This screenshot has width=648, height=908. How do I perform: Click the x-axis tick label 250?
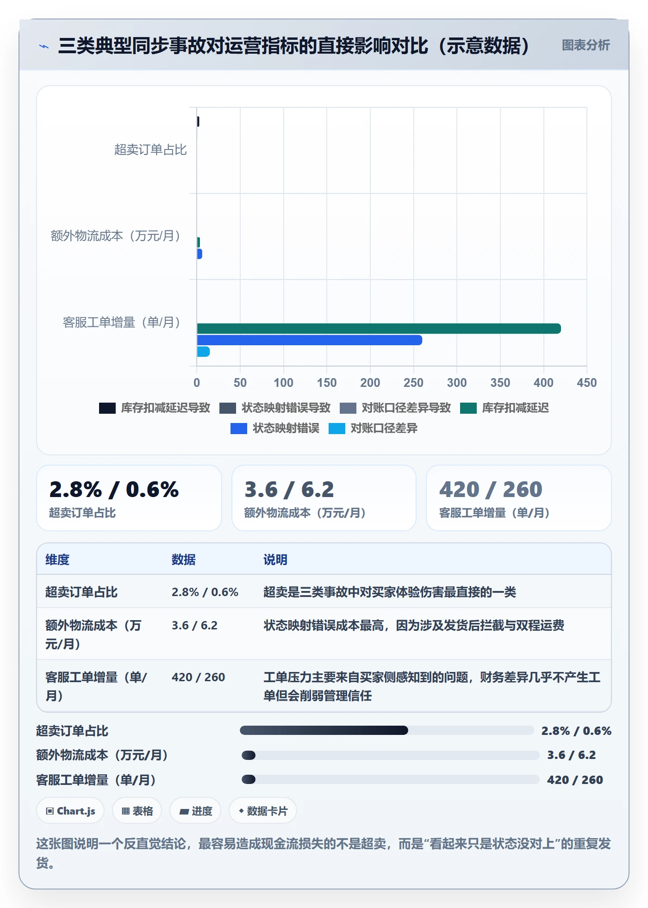click(413, 383)
